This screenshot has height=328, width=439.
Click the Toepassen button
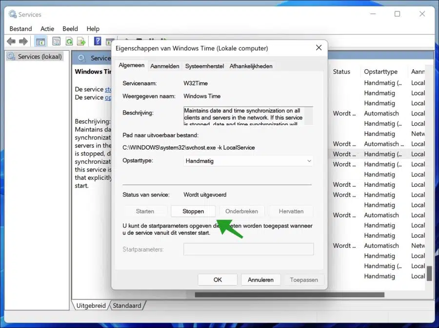[x=304, y=280]
